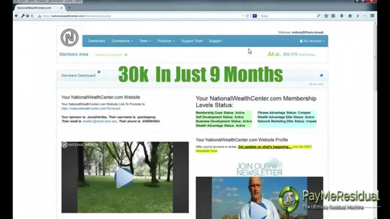Expand the Products dropdown menu
Screen dimensions: 390x219
pos(166,41)
